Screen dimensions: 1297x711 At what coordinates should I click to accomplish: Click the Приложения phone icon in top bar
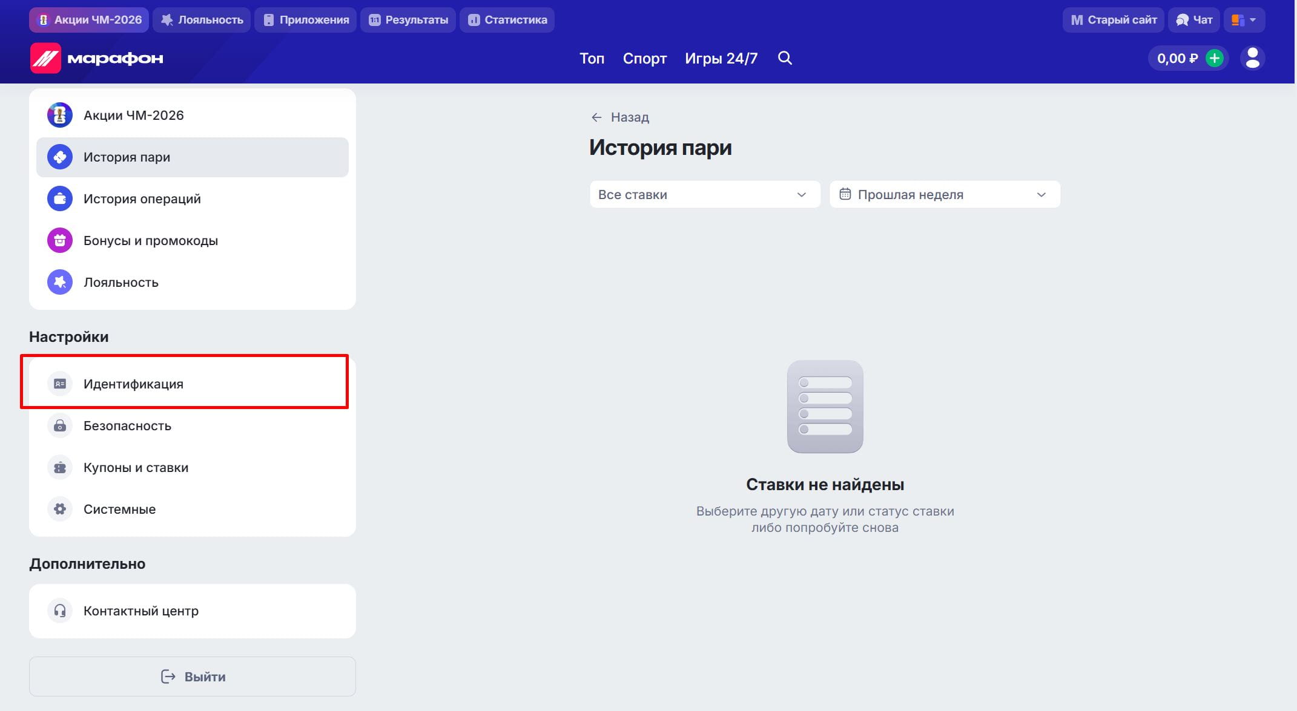tap(268, 20)
